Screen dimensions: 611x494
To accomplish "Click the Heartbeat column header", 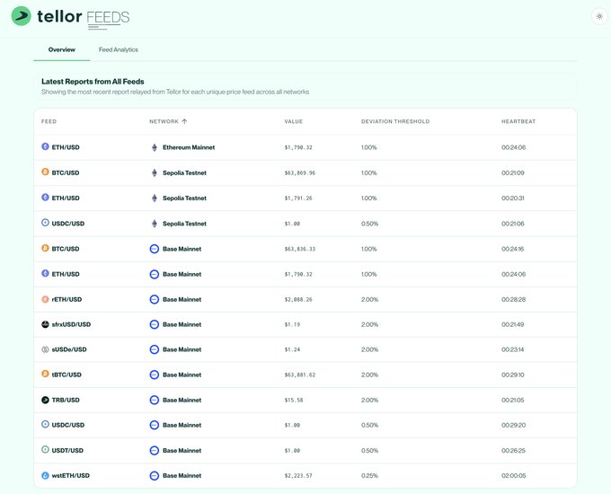I will pyautogui.click(x=518, y=121).
